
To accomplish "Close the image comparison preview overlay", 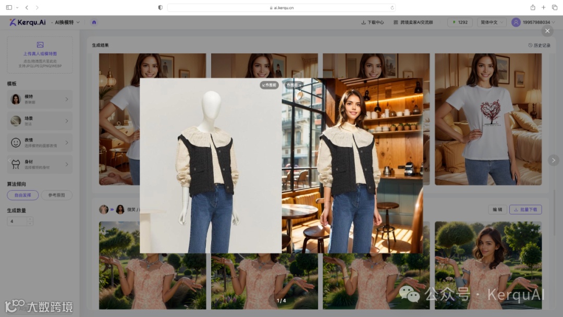I will point(547,31).
